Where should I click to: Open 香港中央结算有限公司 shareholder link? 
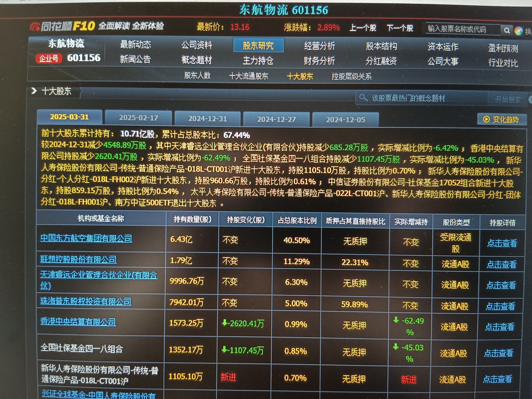pos(78,322)
